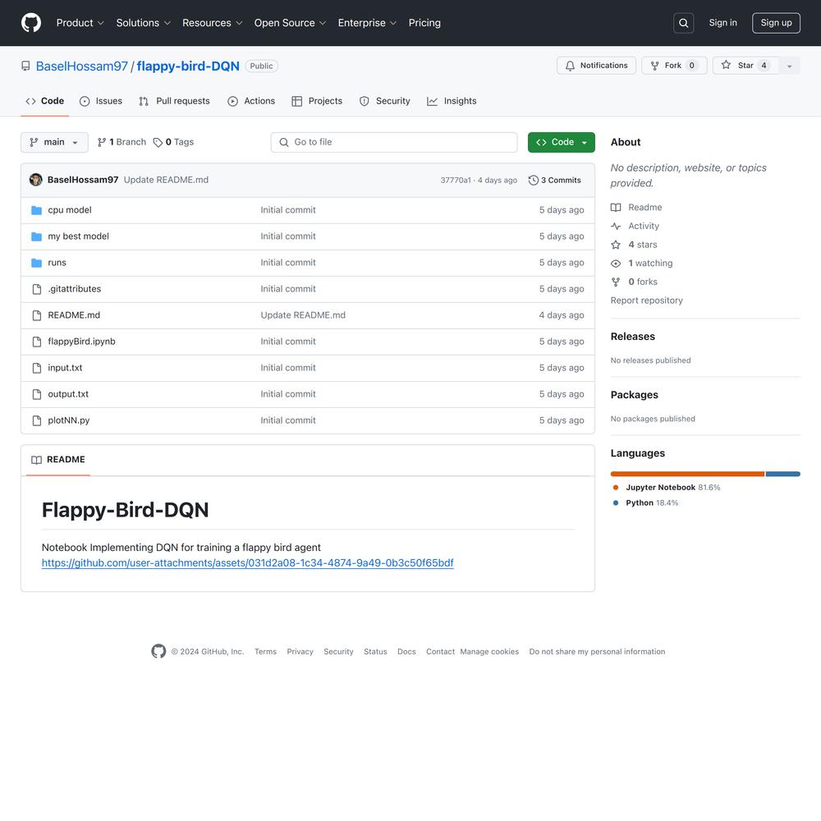821x821 pixels.
Task: Click the book icon on the README tab
Action: tap(36, 460)
